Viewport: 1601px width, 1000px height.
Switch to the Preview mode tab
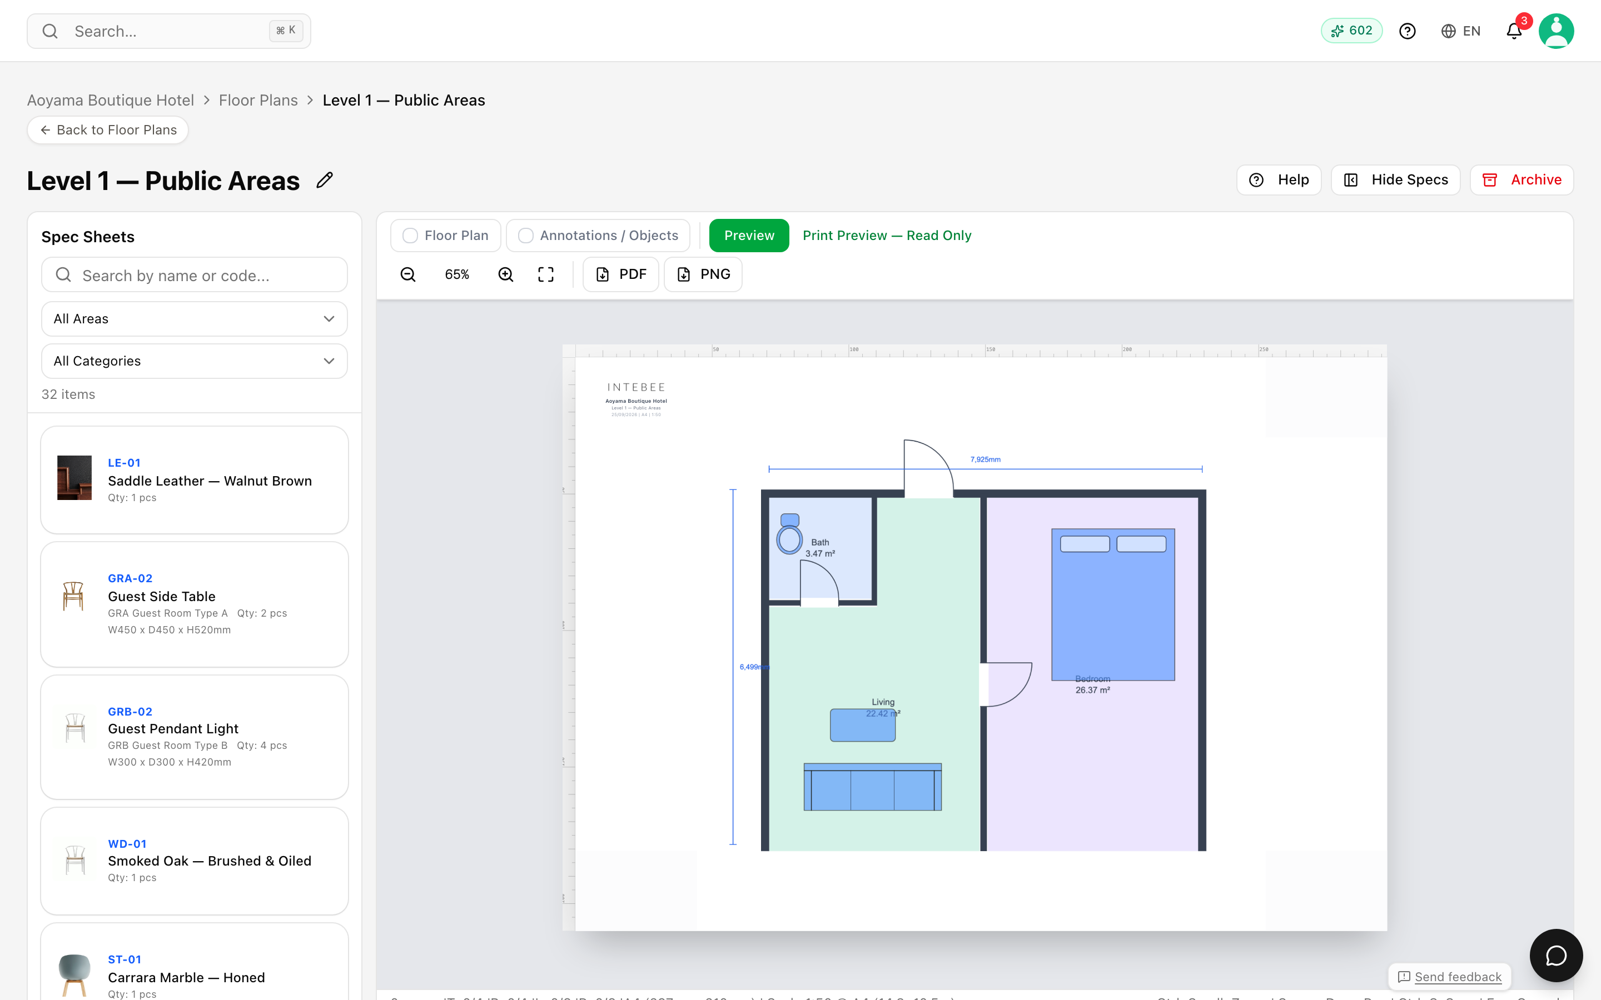[749, 236]
